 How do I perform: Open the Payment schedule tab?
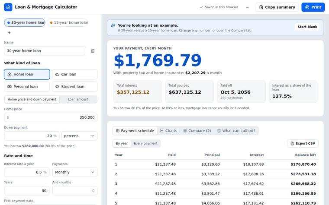[135, 131]
